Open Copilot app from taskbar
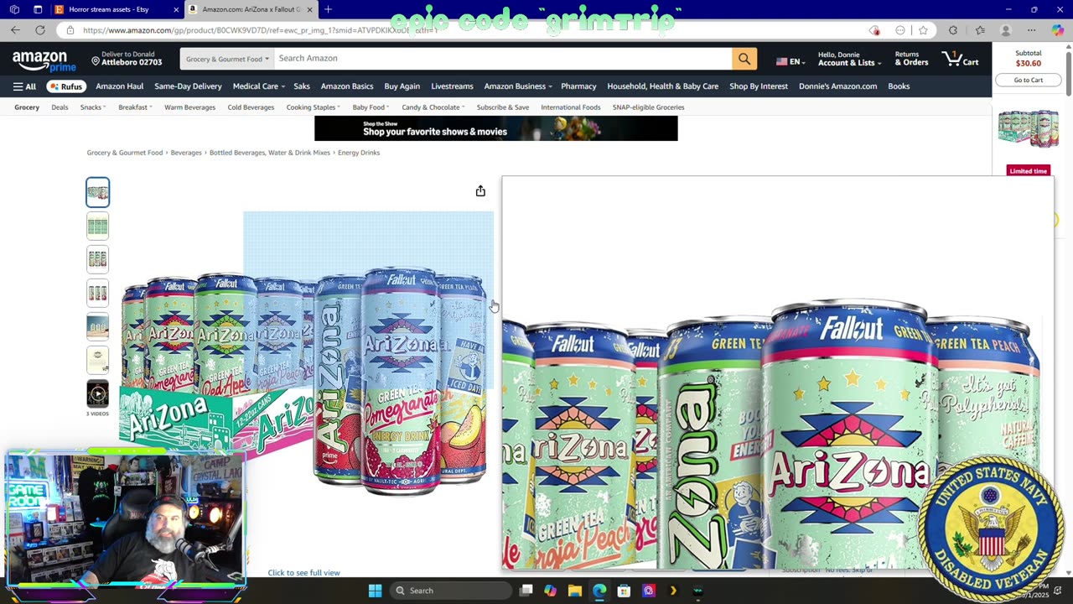This screenshot has width=1073, height=604. [550, 591]
